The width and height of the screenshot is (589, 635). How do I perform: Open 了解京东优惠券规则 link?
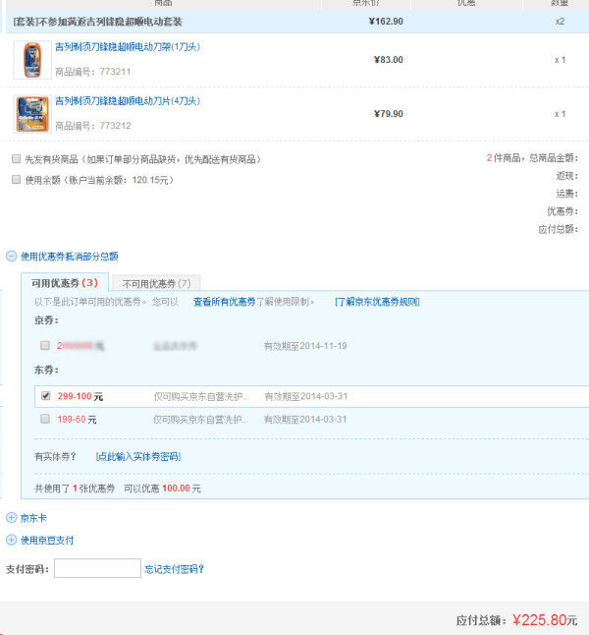click(x=377, y=302)
